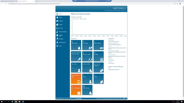The height and width of the screenshot is (103, 184).
Task: Click the browser vertical scrollbar
Action: [183, 51]
